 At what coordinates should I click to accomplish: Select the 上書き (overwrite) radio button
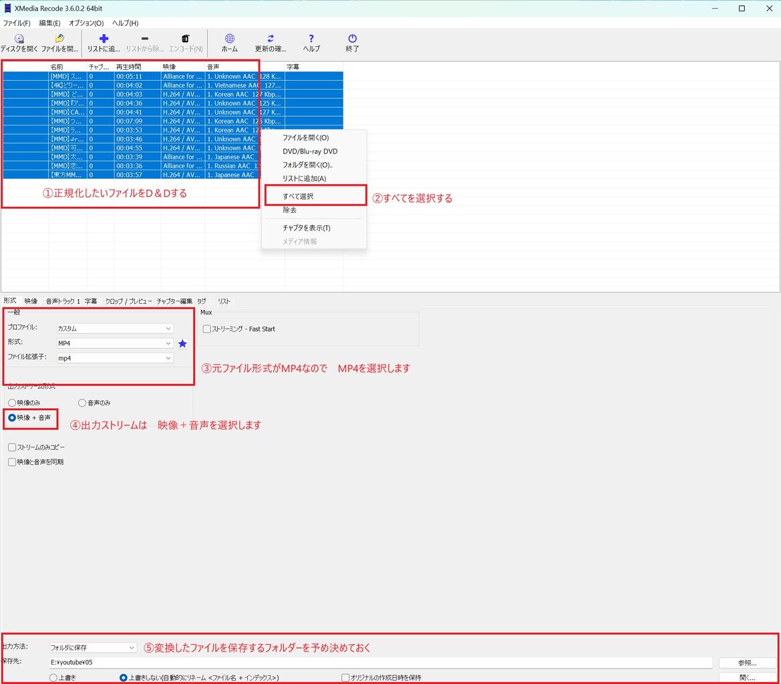(x=53, y=678)
